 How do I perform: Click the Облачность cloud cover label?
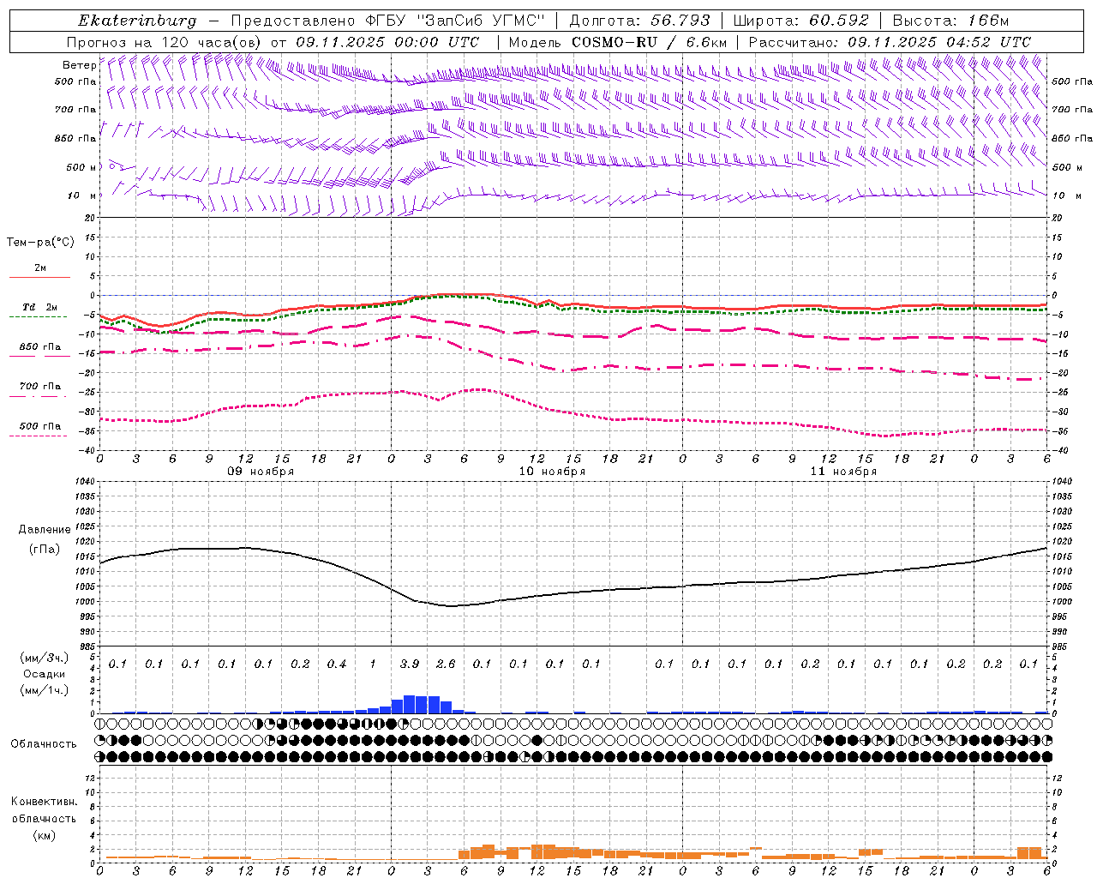[x=44, y=744]
